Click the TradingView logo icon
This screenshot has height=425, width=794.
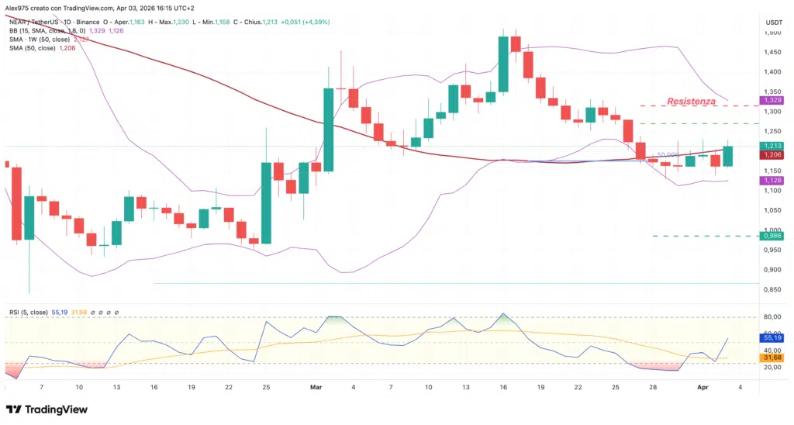coord(13,409)
